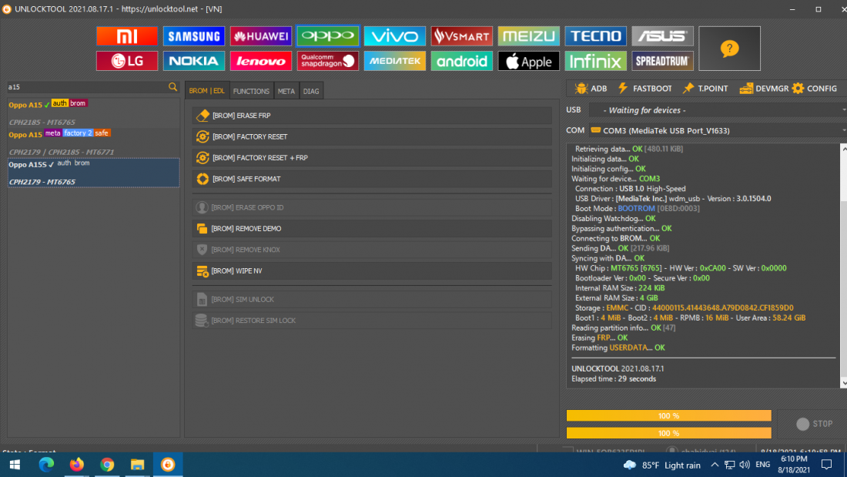Select the Qualcomm Snapdragon tile
The height and width of the screenshot is (477, 847).
coord(328,61)
